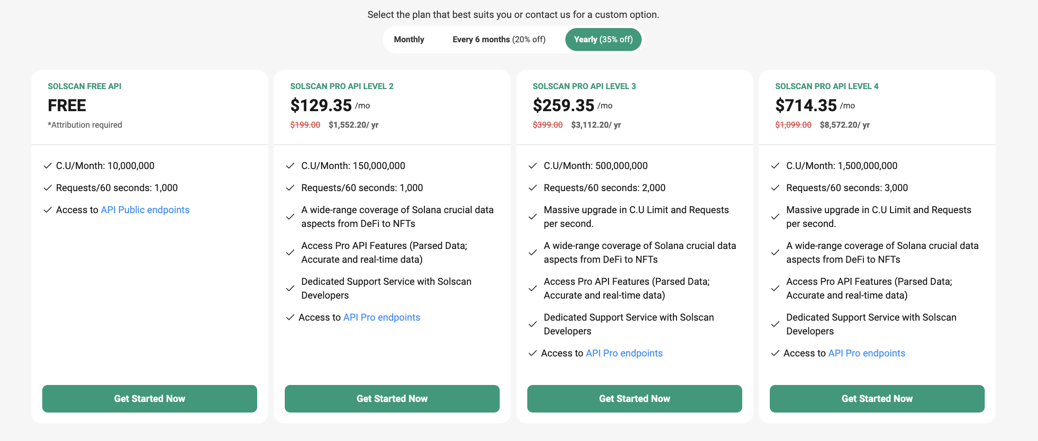The width and height of the screenshot is (1038, 441).
Task: Open API Pro endpoints link in Level 3
Action: (x=624, y=353)
